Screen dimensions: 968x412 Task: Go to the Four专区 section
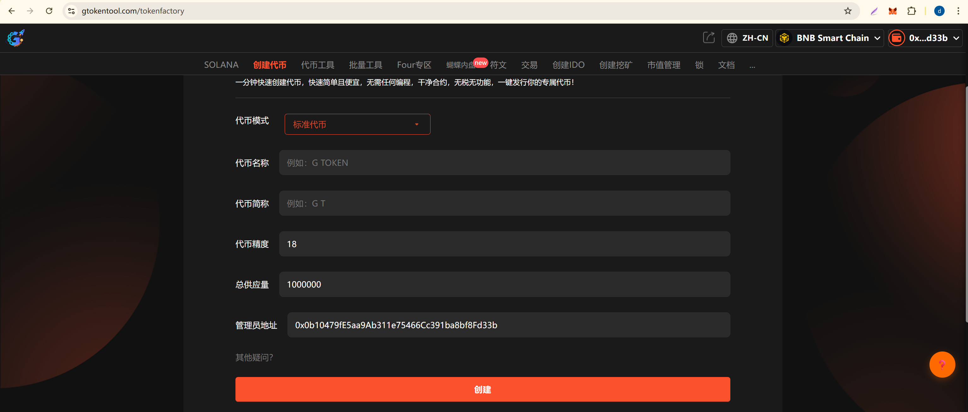pyautogui.click(x=414, y=65)
